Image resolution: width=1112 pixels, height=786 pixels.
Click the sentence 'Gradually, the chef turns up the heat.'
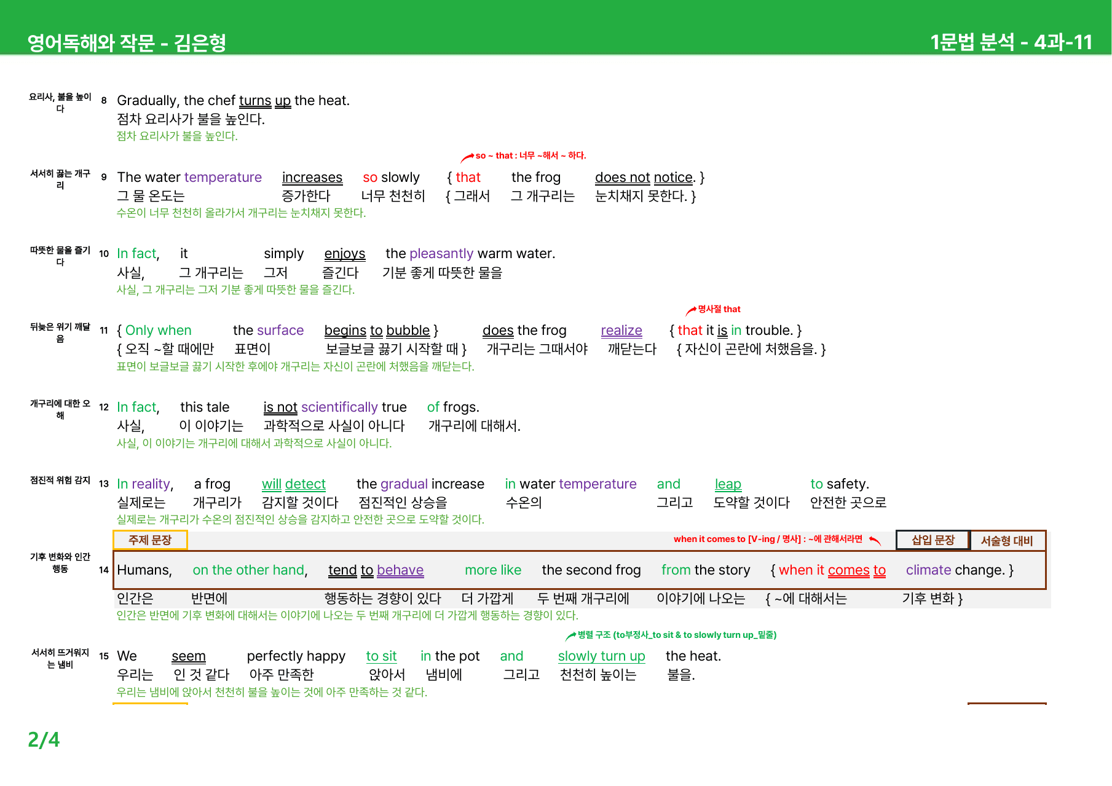point(233,100)
